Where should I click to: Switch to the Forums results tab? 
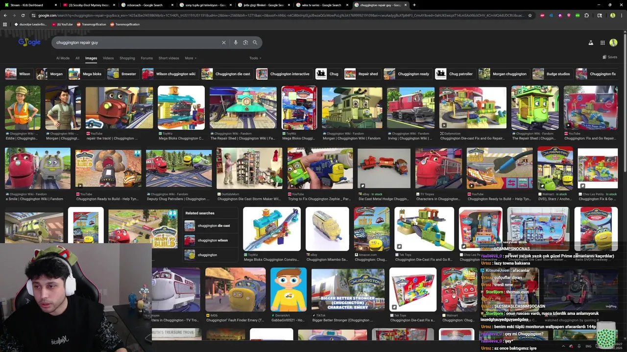tap(147, 58)
